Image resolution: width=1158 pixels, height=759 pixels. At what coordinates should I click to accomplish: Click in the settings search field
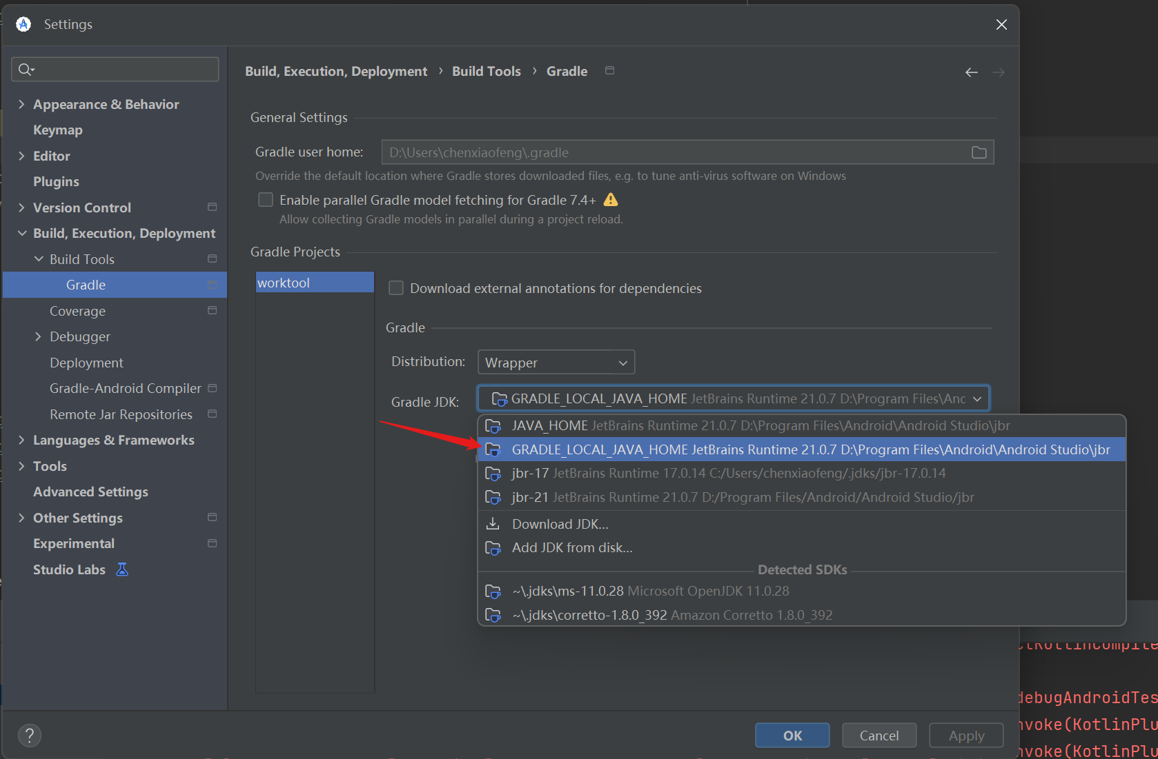tap(115, 69)
